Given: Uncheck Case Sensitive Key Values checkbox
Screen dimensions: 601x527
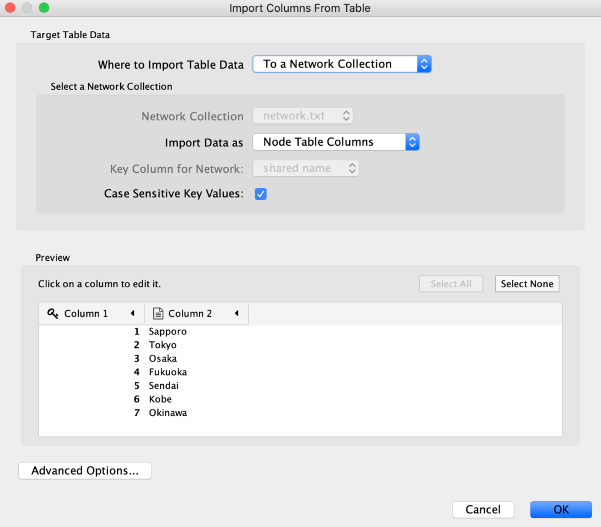Looking at the screenshot, I should point(261,194).
